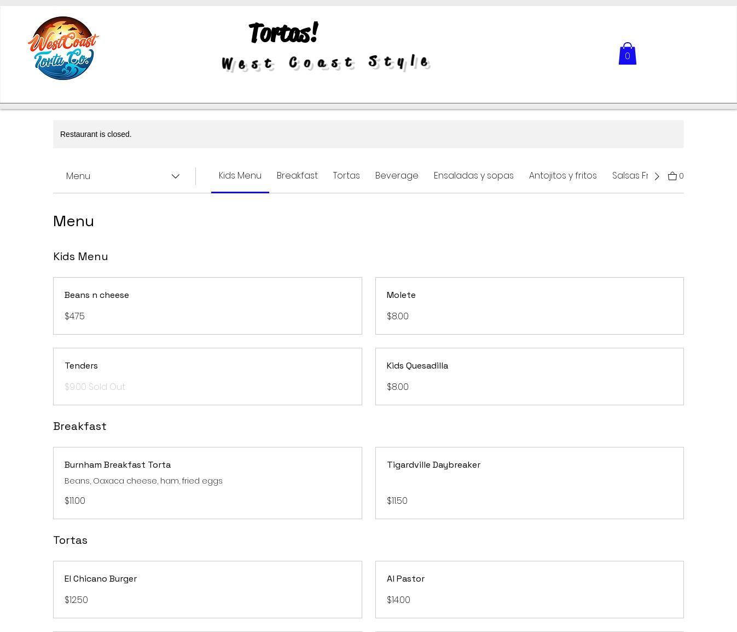
Task: Open Burnham Breakfast Torta item
Action: pyautogui.click(x=207, y=482)
